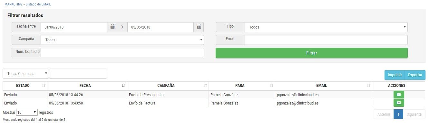
Task: Focus the Email filter input field
Action: [x=326, y=40]
